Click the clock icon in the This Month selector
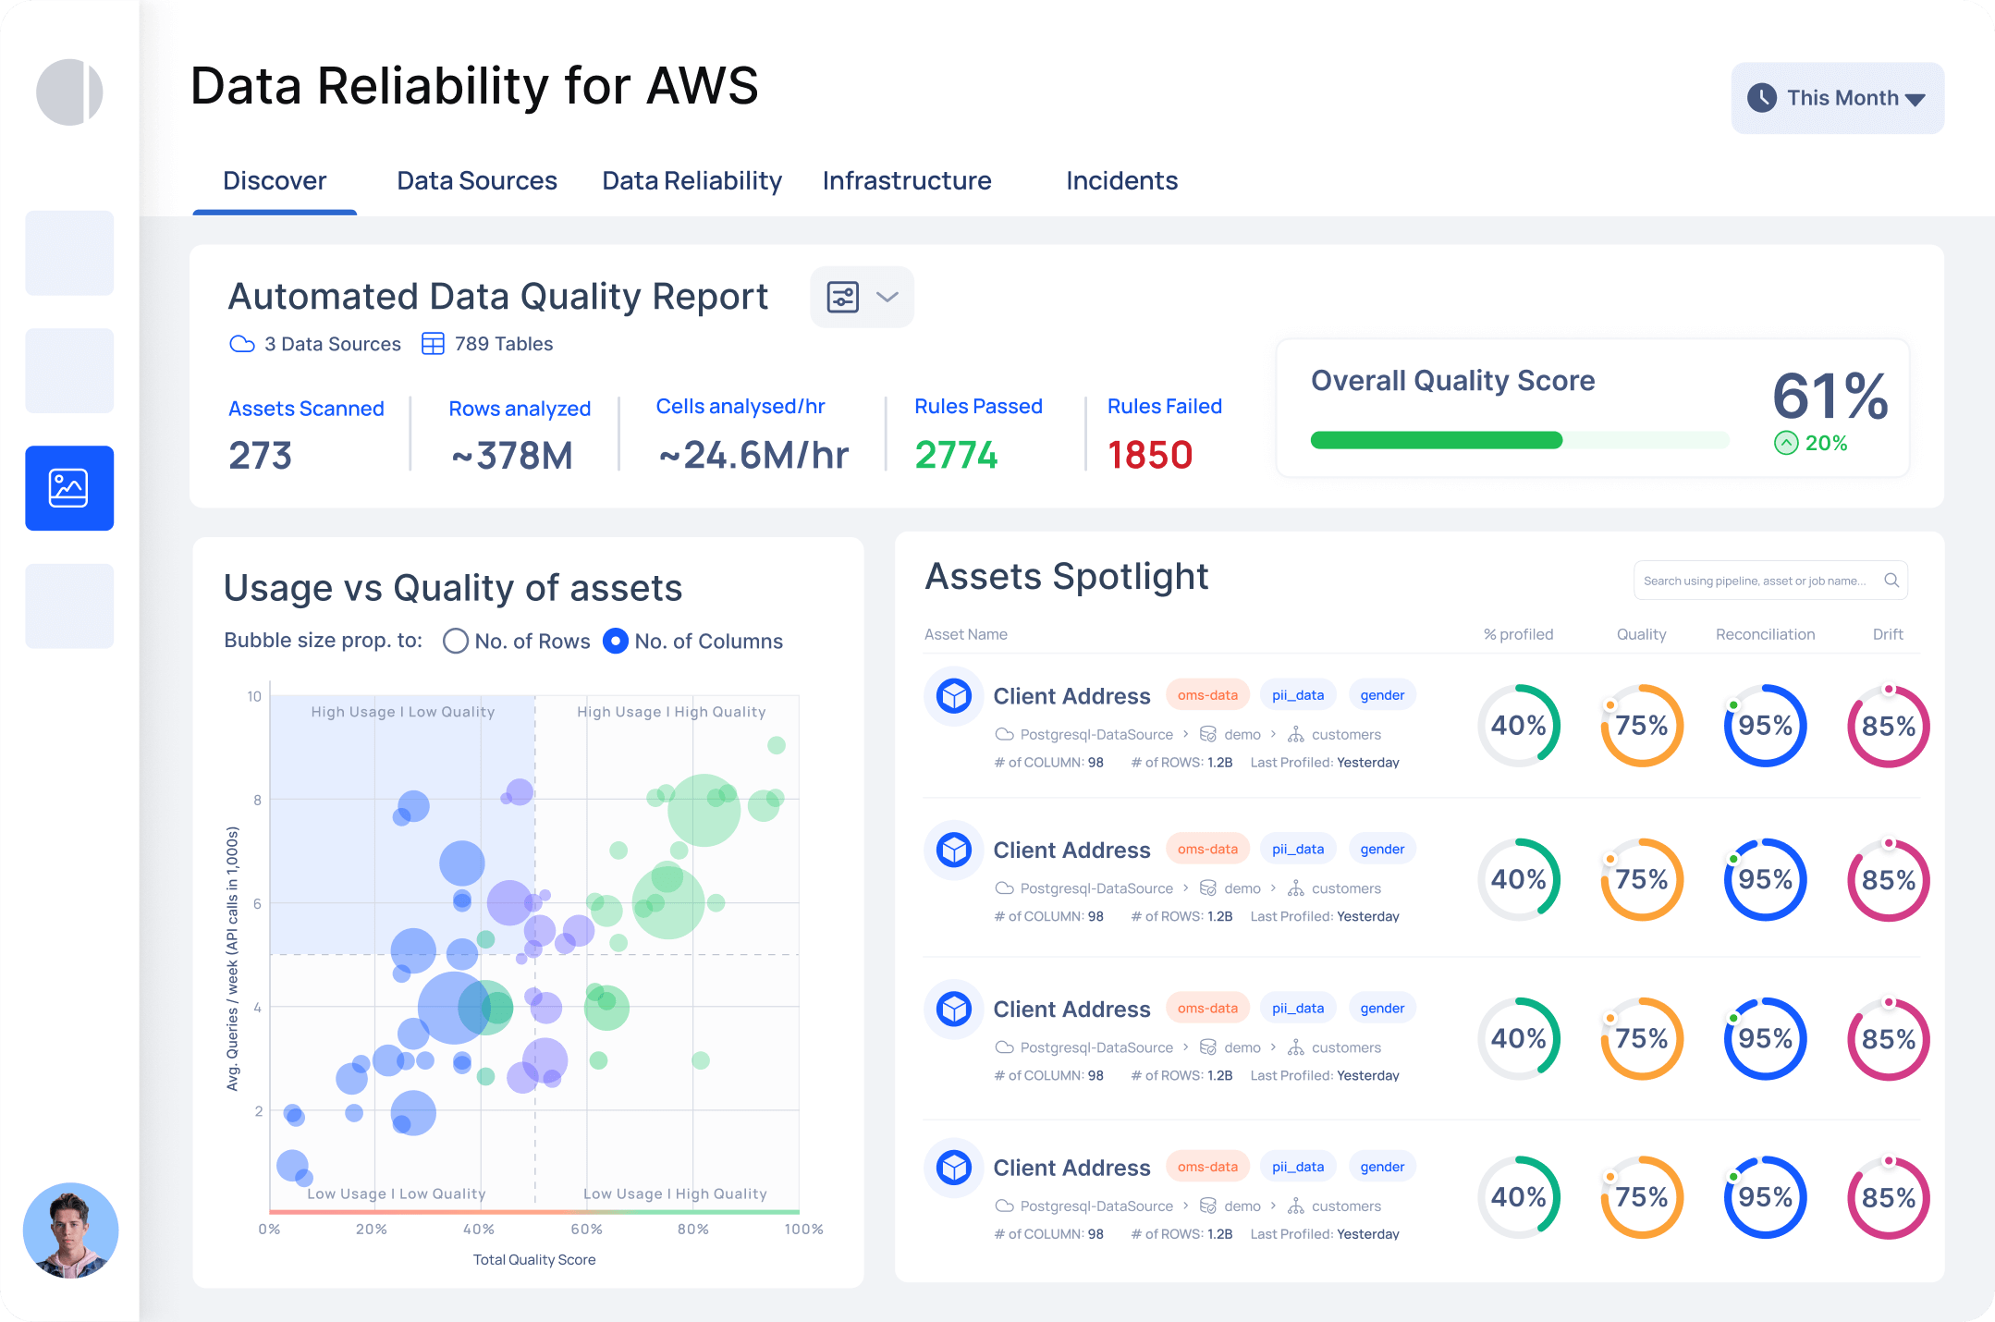The height and width of the screenshot is (1322, 1995). [x=1762, y=97]
